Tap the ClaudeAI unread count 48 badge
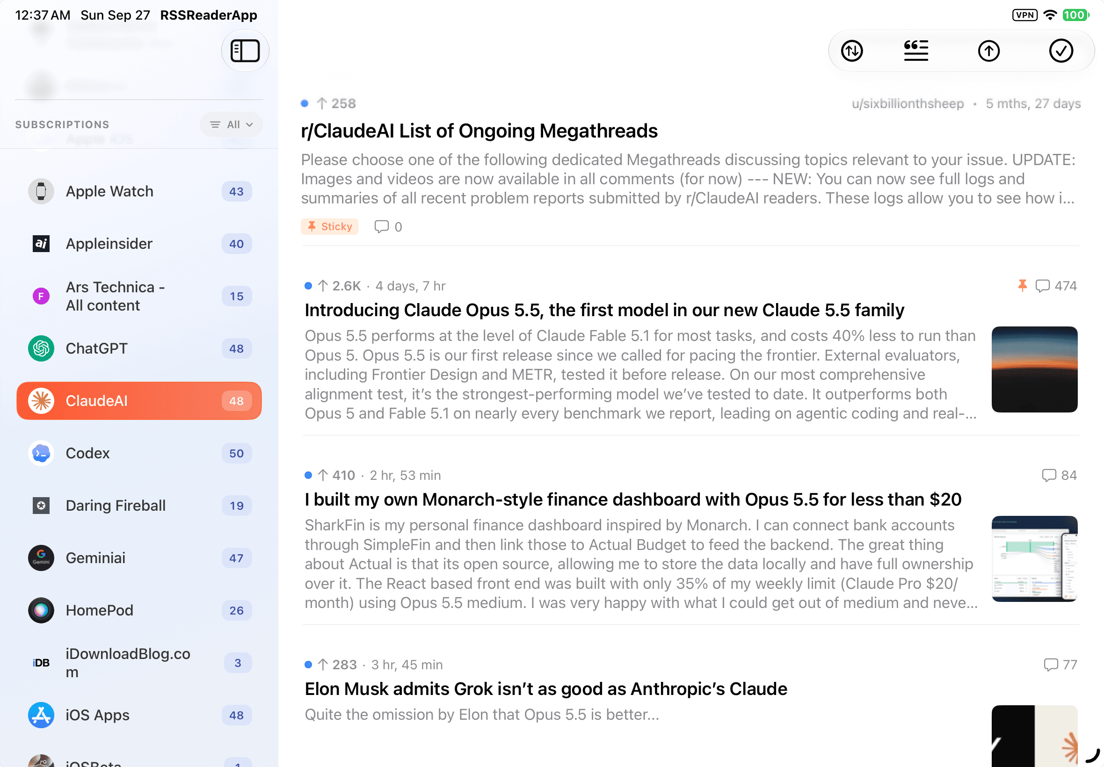Viewport: 1104px width, 767px height. pyautogui.click(x=236, y=401)
